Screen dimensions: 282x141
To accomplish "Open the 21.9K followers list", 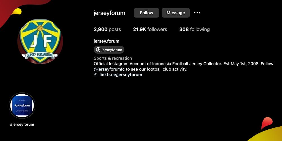I will click(150, 29).
